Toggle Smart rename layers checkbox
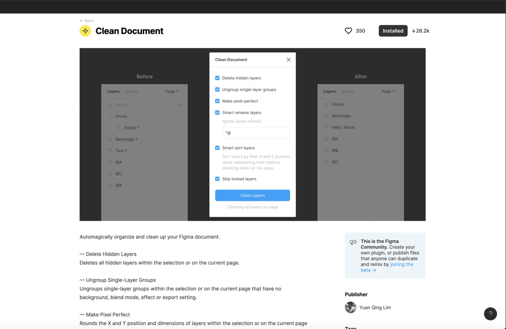Image resolution: width=506 pixels, height=329 pixels. (217, 112)
